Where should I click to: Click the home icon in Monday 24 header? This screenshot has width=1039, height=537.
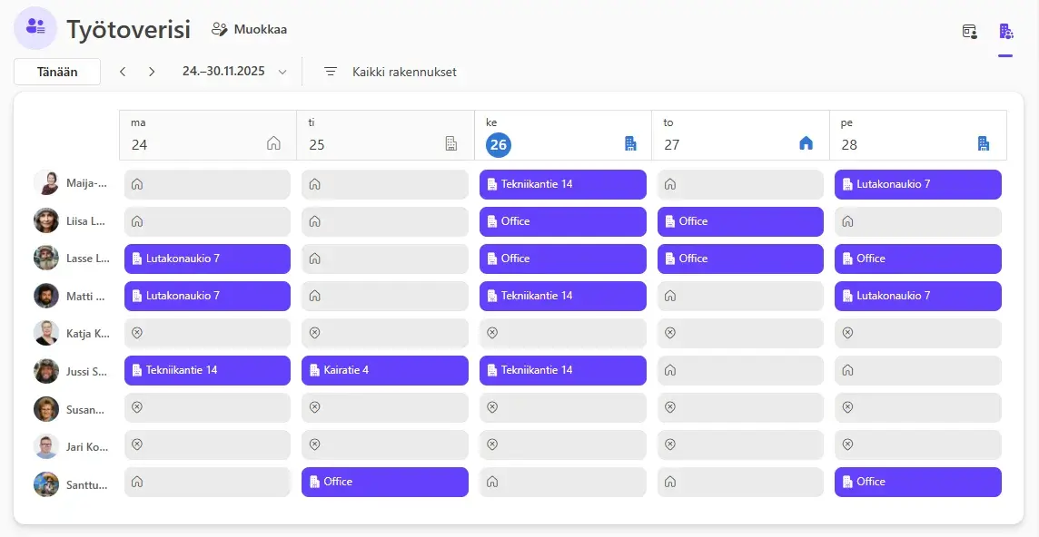[x=273, y=143]
